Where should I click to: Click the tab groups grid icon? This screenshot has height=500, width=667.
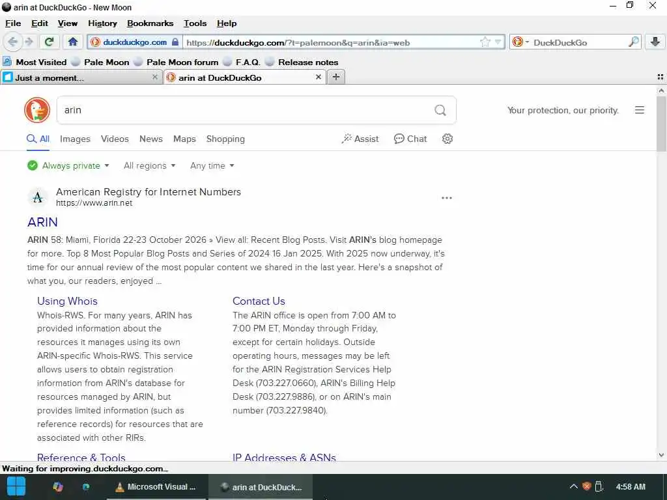[660, 77]
